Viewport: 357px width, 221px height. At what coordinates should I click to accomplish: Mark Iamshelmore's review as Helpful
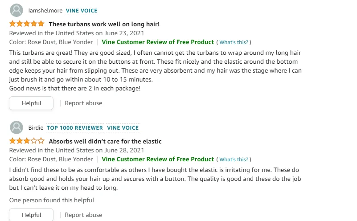(31, 103)
